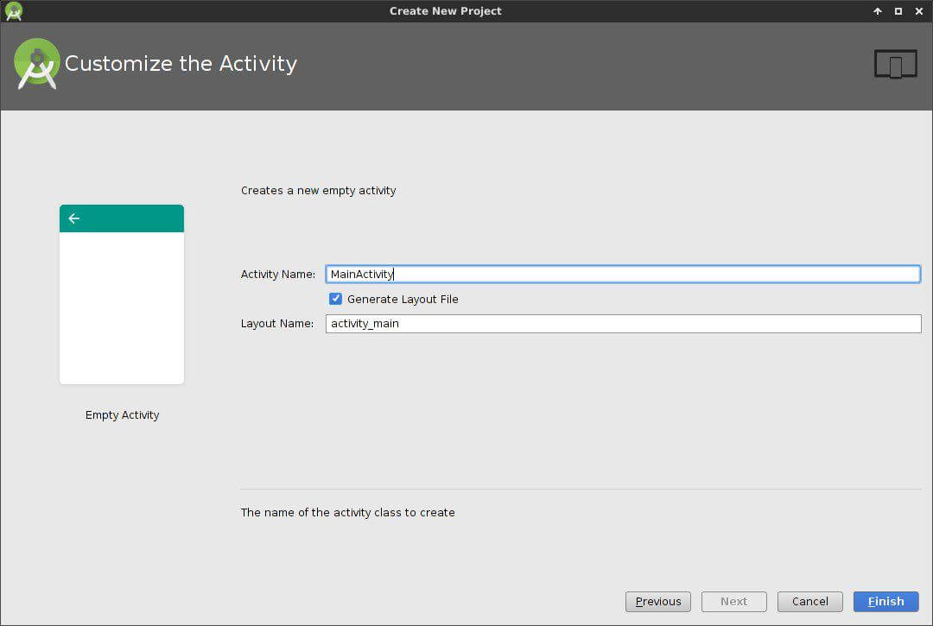This screenshot has width=933, height=626.
Task: Click into the Layout Name field
Action: (x=622, y=324)
